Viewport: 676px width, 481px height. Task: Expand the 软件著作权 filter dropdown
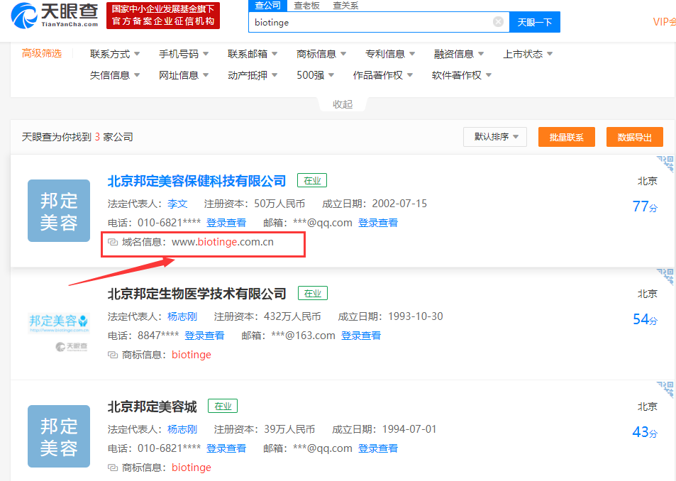coord(461,75)
